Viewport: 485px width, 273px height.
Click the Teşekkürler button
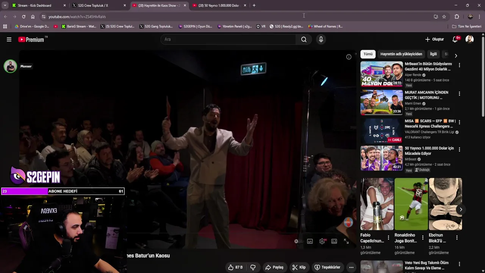[327, 267]
